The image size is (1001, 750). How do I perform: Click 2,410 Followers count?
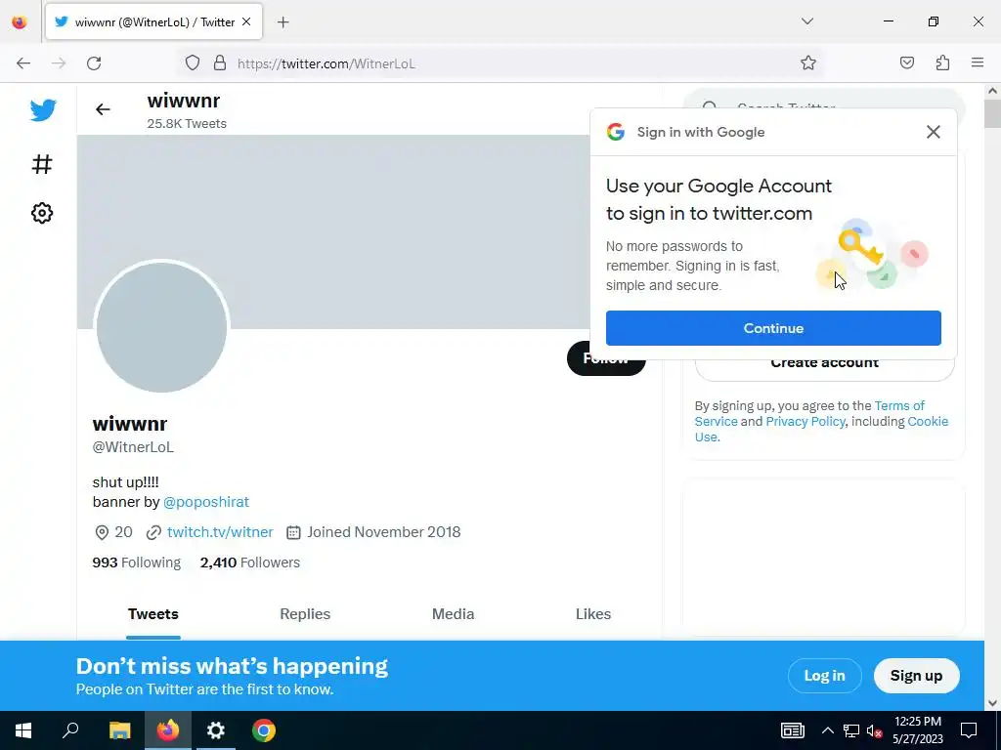(249, 562)
